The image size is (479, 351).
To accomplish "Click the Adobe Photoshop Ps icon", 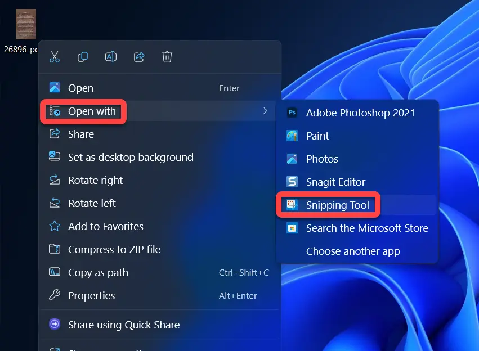I will (292, 112).
